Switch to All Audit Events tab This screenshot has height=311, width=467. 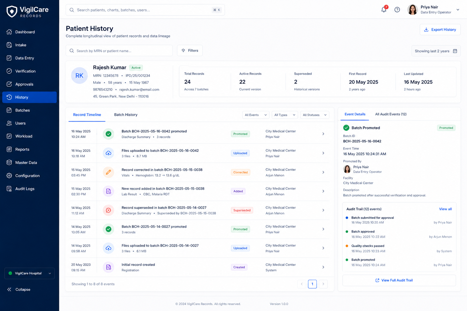coord(391,114)
